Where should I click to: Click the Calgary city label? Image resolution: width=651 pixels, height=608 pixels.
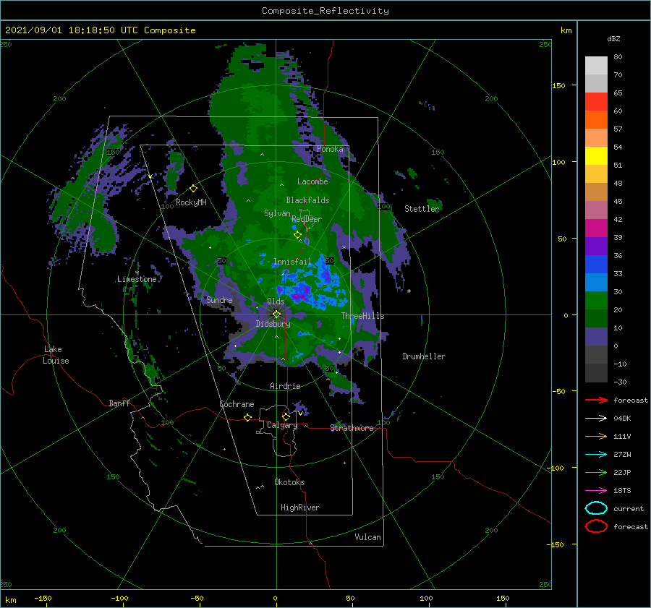point(282,425)
